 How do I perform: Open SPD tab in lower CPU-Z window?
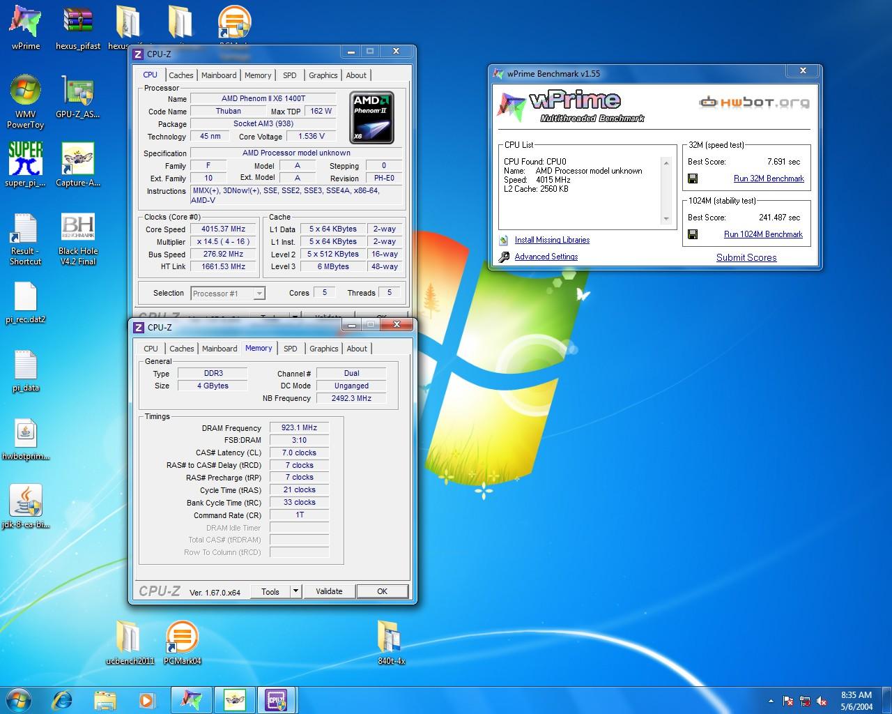[x=291, y=349]
